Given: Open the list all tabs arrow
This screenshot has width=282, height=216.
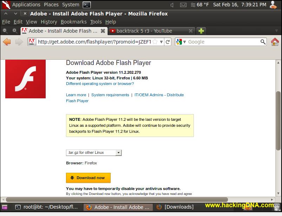Looking at the screenshot, I should (277, 31).
